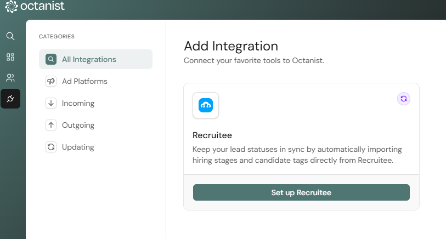
Task: Click the Recruitee description text
Action: click(x=297, y=155)
